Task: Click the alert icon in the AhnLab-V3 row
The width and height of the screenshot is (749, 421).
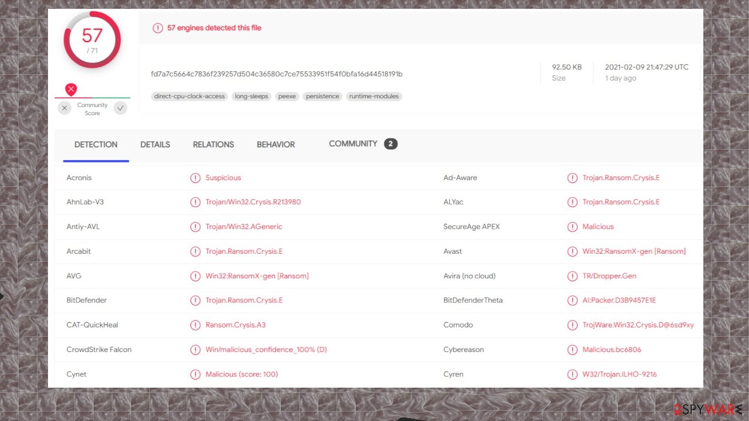Action: click(195, 202)
